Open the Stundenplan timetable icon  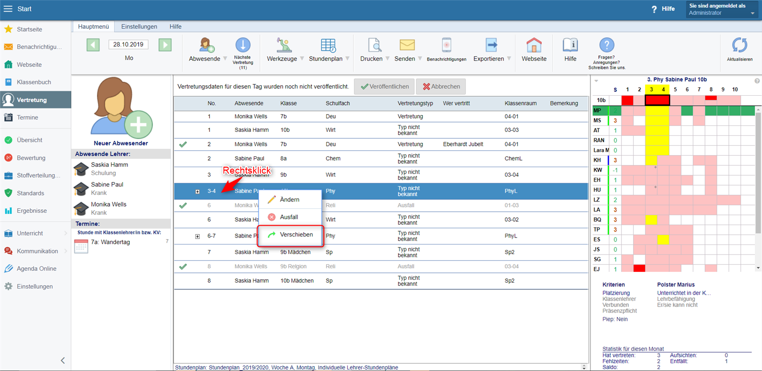328,46
